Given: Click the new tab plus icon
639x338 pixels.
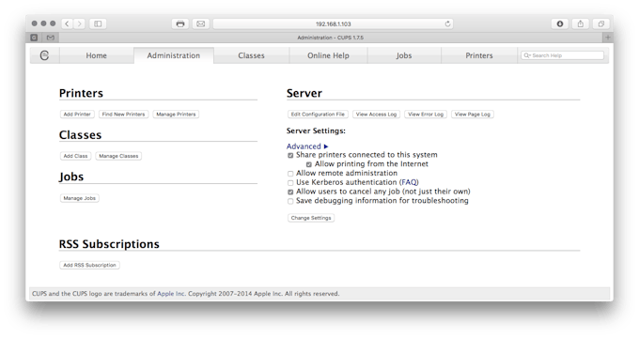Looking at the screenshot, I should 608,38.
